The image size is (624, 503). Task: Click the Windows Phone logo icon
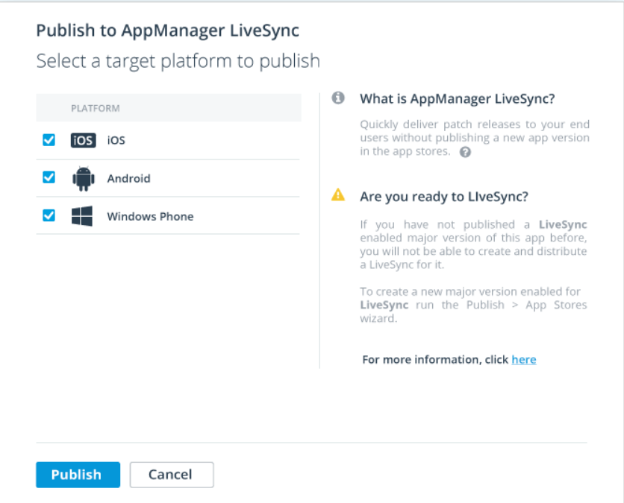(x=82, y=216)
